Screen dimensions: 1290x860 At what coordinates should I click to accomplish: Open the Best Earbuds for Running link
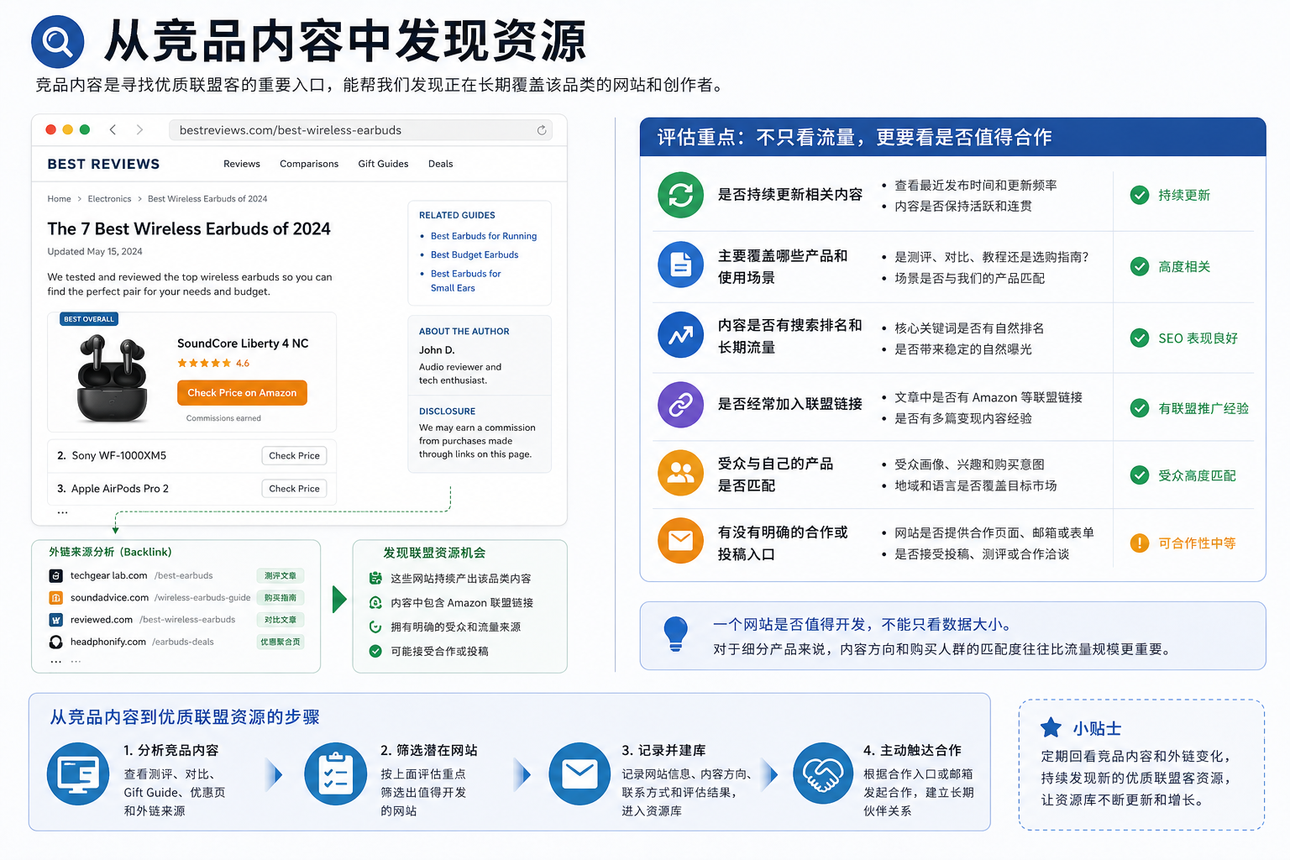[484, 236]
